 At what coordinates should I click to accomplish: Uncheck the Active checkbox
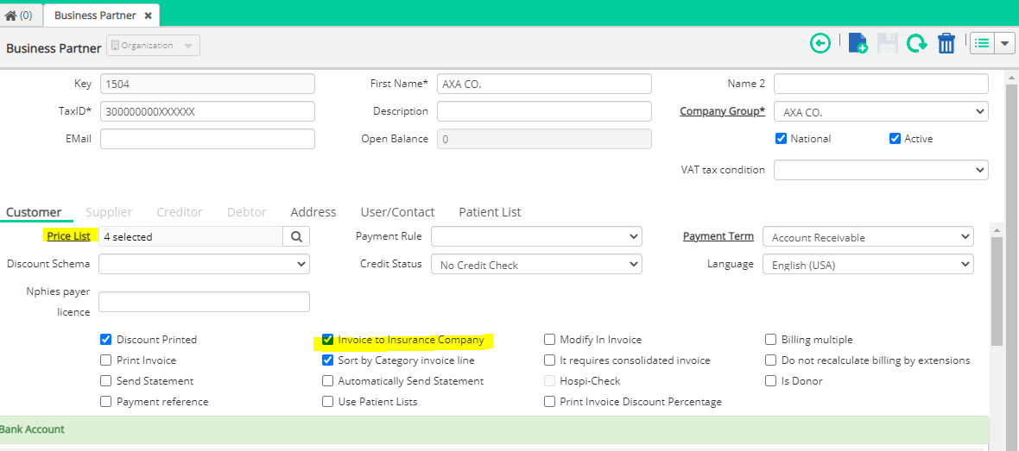(x=895, y=138)
